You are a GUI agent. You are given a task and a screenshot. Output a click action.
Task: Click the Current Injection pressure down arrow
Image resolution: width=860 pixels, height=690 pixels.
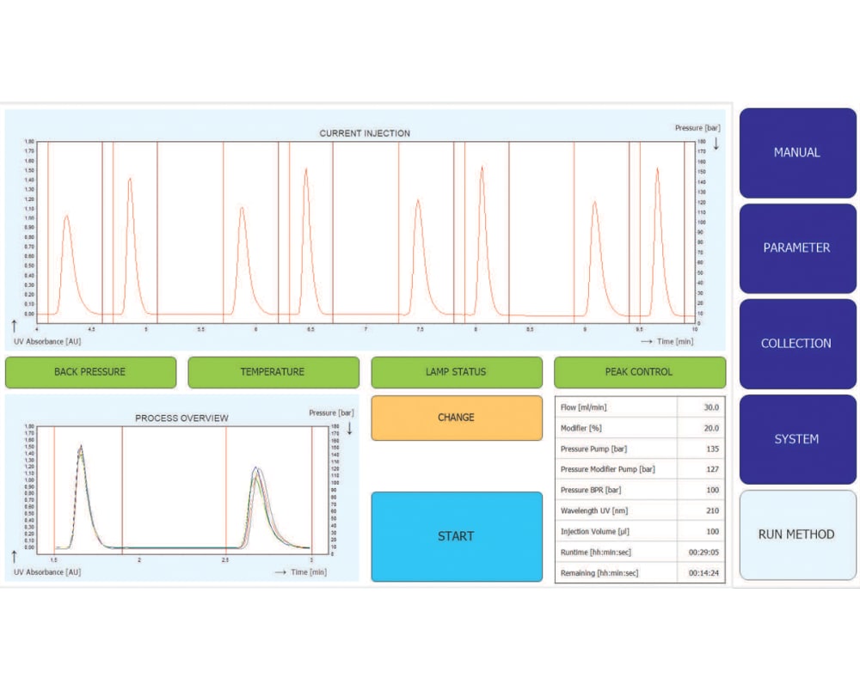point(716,144)
